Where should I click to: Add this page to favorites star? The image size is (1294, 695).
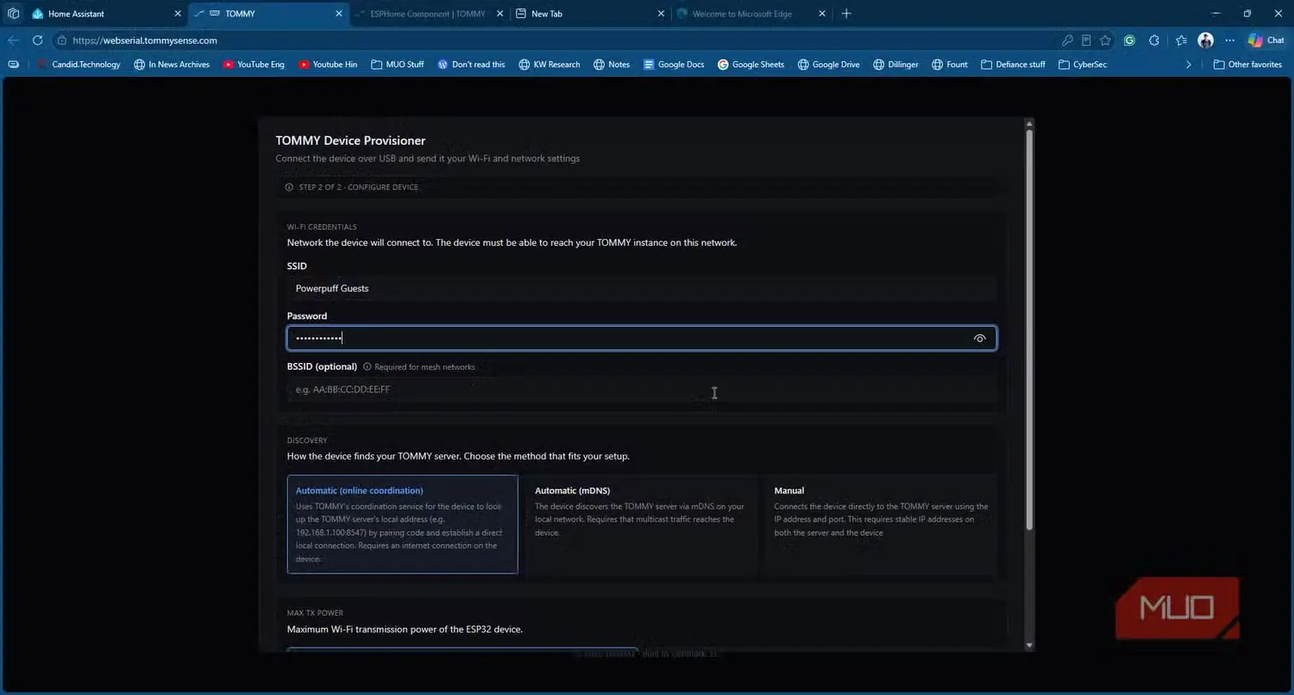1105,41
